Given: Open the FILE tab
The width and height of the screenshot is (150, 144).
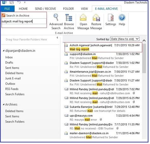Looking at the screenshot, I should tap(7, 9).
